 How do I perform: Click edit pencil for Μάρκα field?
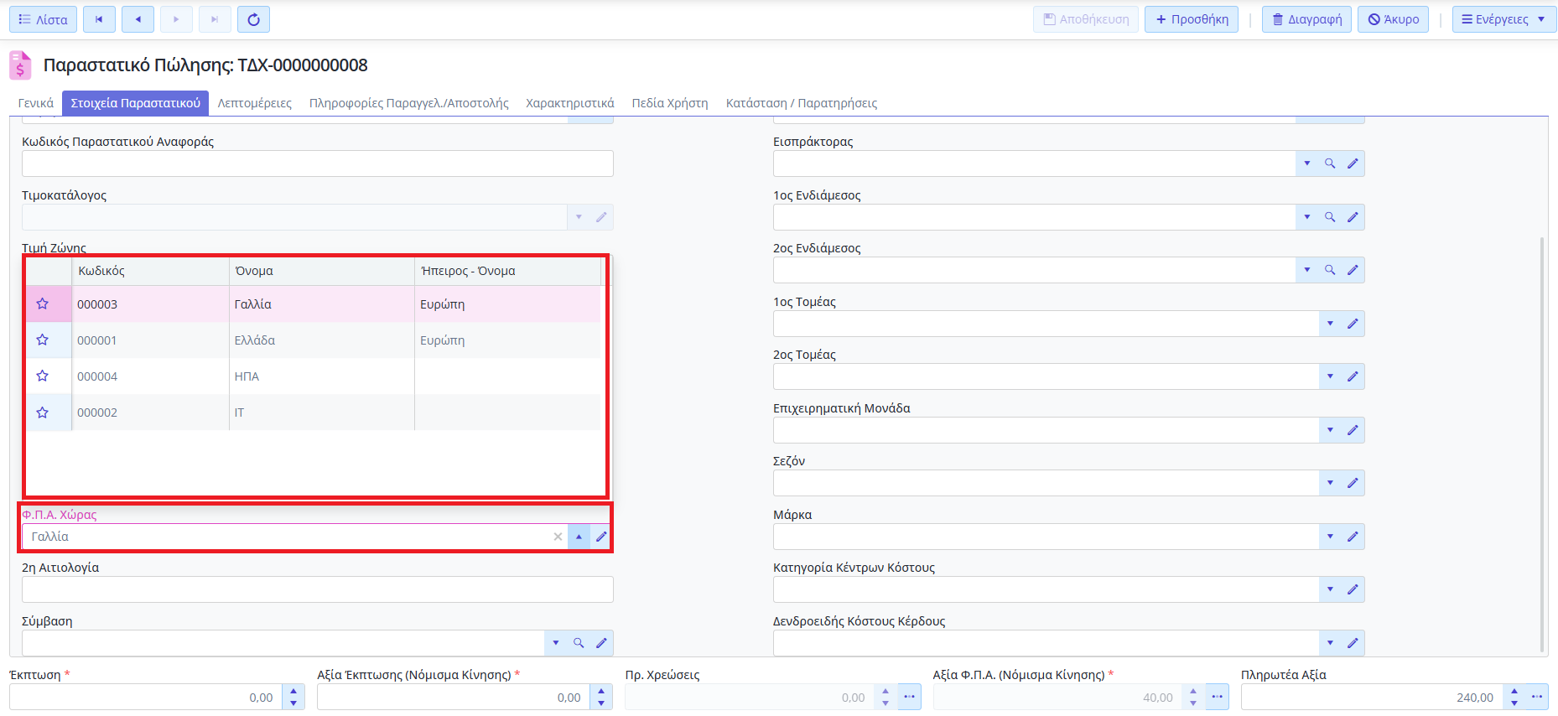coord(1353,537)
